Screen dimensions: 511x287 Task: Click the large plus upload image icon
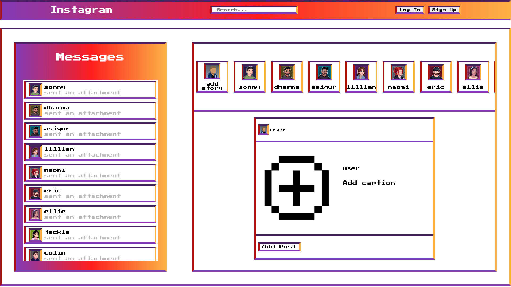296,188
